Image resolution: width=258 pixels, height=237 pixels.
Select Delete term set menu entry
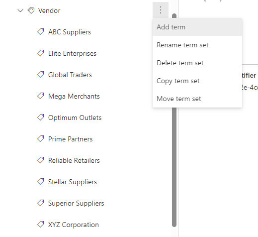click(x=197, y=63)
